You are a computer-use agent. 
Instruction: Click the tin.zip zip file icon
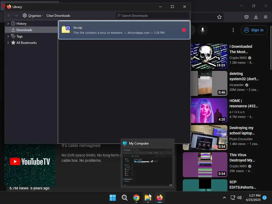pos(66,30)
